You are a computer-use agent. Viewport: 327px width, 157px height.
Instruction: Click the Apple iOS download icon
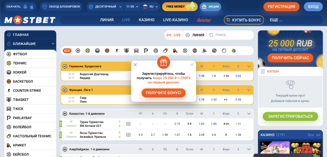pos(32,7)
